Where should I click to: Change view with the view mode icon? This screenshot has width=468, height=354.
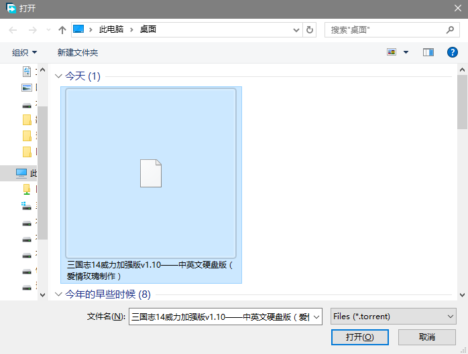click(x=392, y=52)
